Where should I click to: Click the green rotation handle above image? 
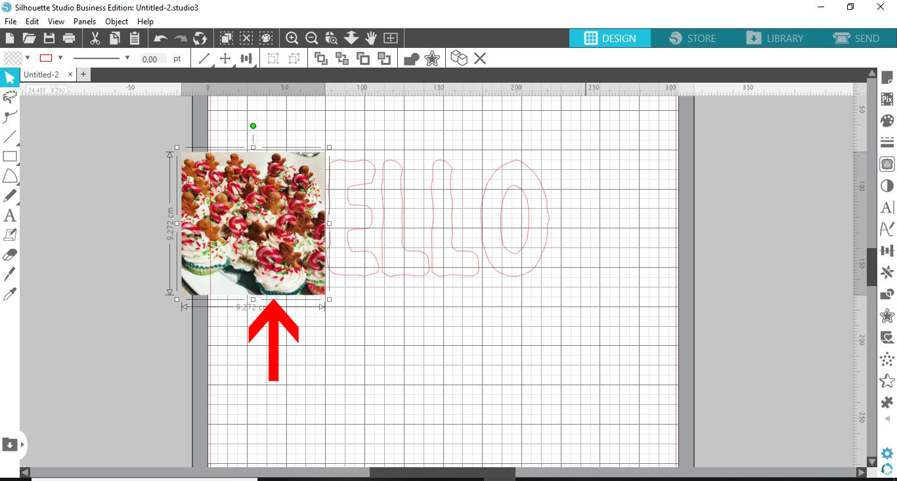tap(253, 126)
